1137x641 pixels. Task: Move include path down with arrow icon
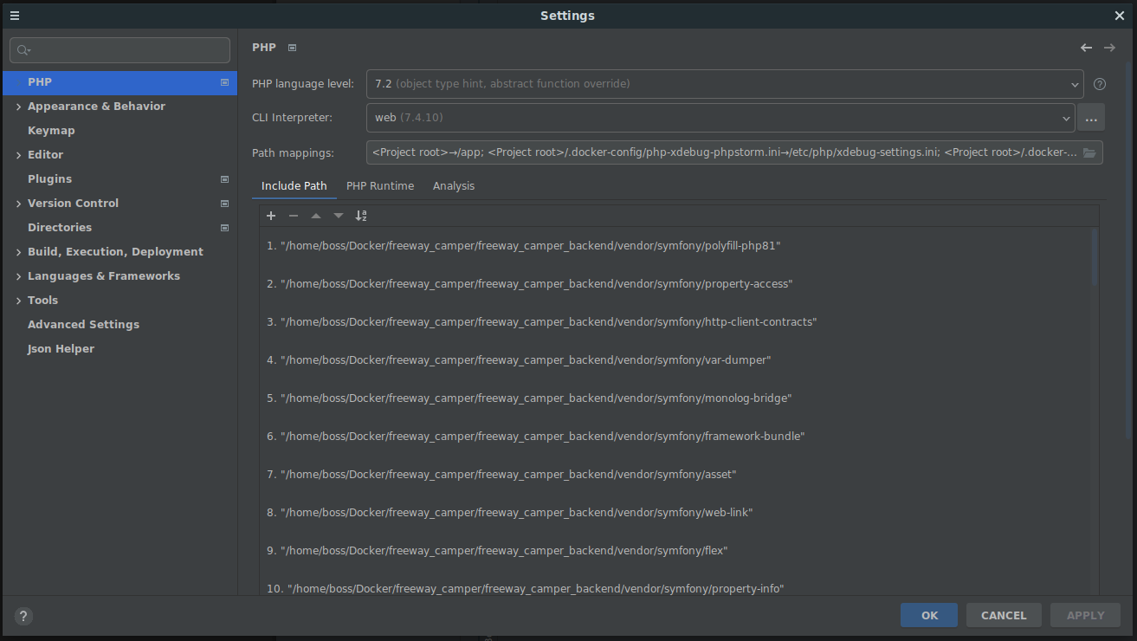coord(339,216)
